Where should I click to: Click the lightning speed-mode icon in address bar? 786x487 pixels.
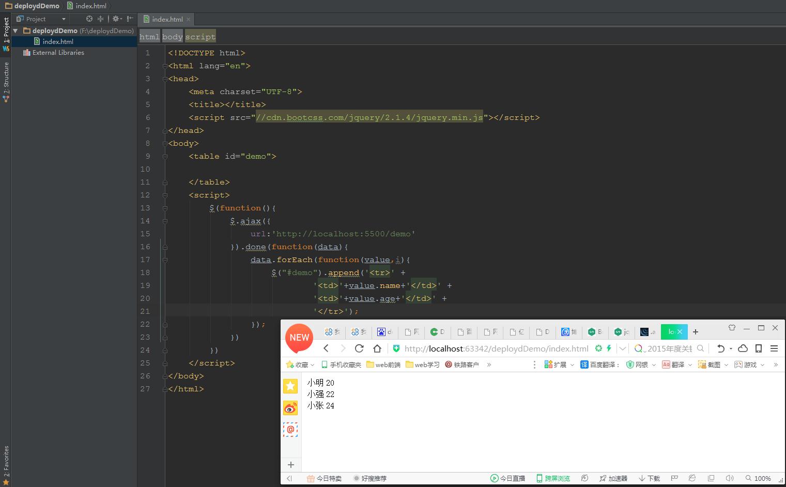609,348
